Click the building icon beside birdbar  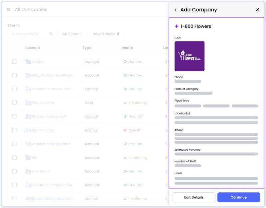[x=28, y=61]
